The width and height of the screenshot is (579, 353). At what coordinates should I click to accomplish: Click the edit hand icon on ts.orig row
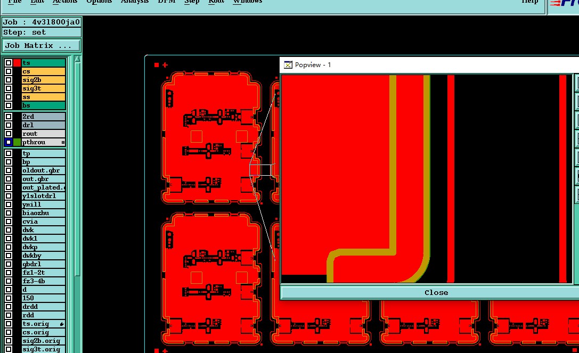point(62,324)
